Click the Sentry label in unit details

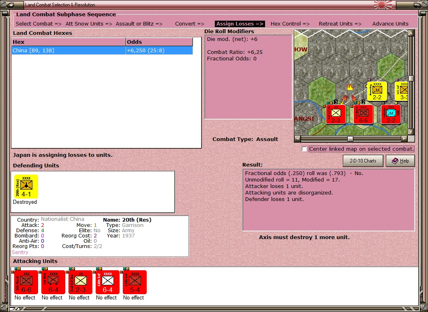point(20,252)
